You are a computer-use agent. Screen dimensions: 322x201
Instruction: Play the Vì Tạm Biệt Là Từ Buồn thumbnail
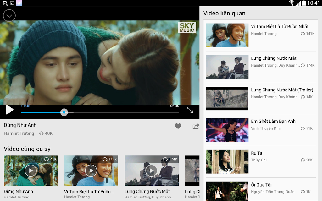pyautogui.click(x=91, y=171)
